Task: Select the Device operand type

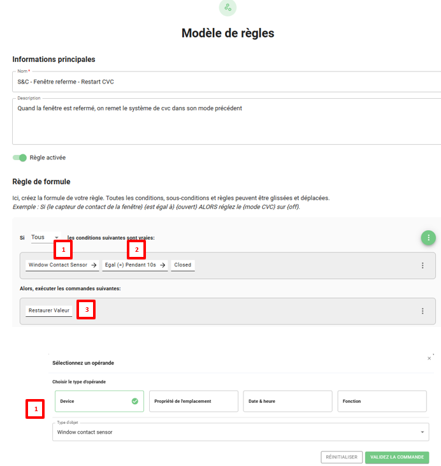Action: pos(99,401)
